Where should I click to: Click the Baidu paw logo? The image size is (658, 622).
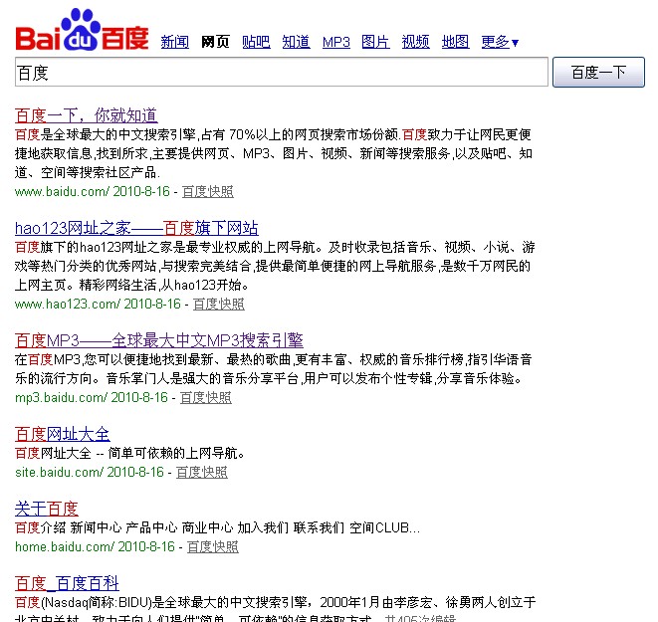[x=82, y=30]
